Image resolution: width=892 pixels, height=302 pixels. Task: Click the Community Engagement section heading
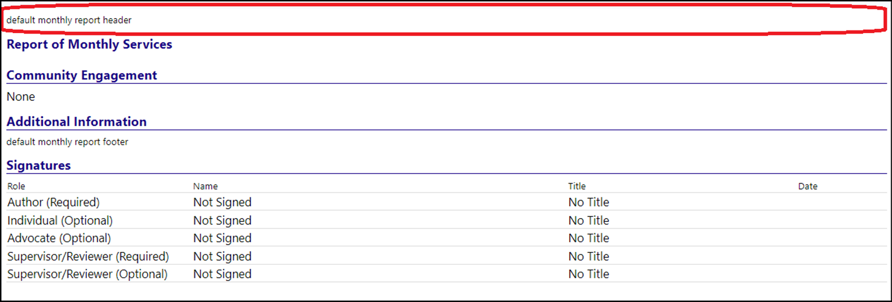click(x=82, y=75)
